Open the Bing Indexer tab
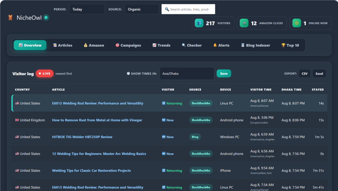Viewport: 338px width, 191px height. click(256, 45)
